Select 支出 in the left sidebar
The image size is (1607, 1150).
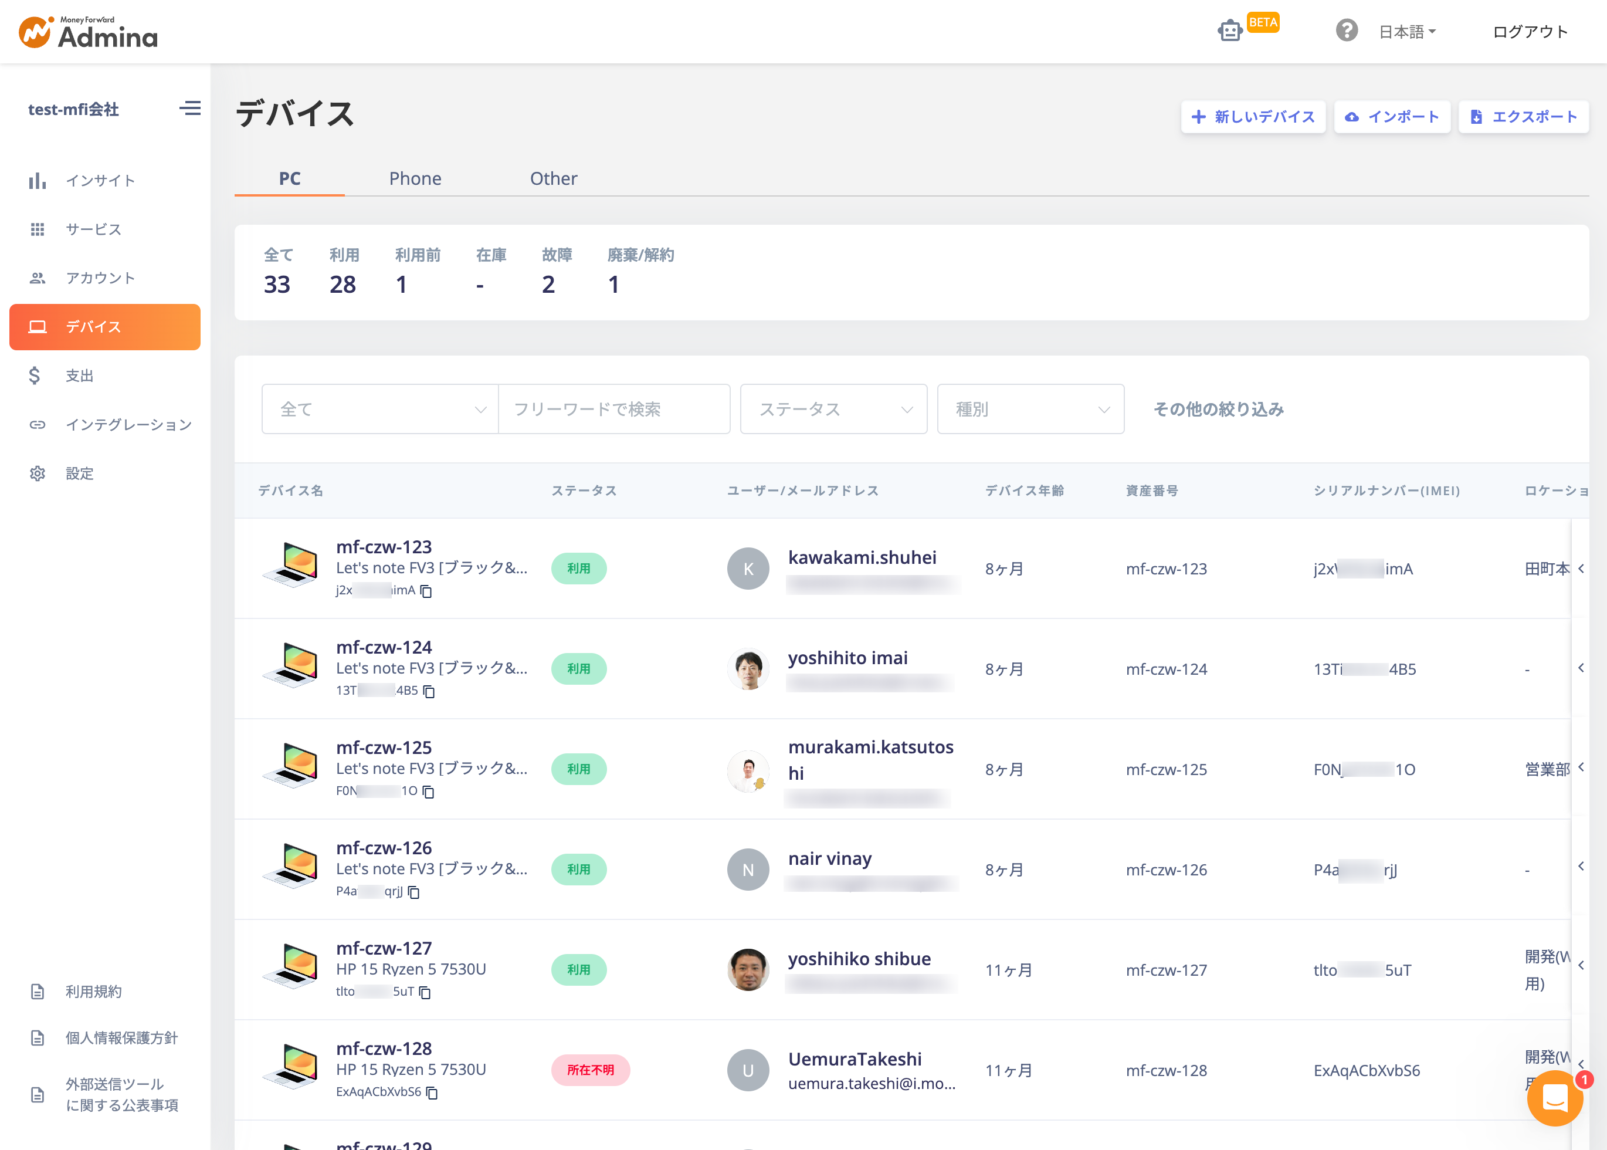click(x=79, y=376)
